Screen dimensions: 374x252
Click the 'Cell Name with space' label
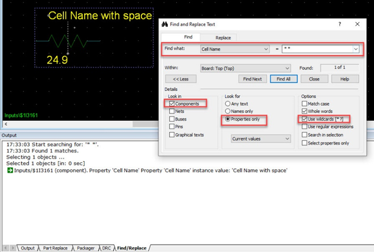coord(100,15)
